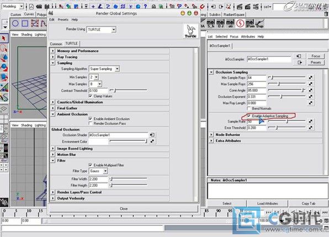This screenshot has width=329, height=237.
Task: Expand the Ray Tracing section
Action: tap(53, 57)
